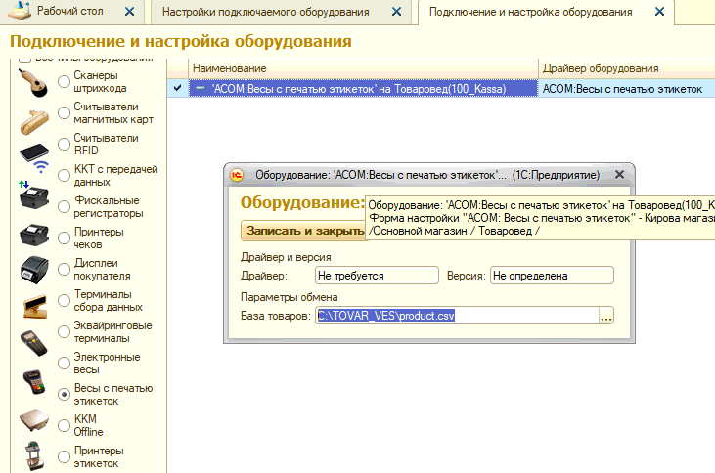Click the page heading Подключение и настройка оборудования
Screen dimensions: 715x473
point(181,41)
